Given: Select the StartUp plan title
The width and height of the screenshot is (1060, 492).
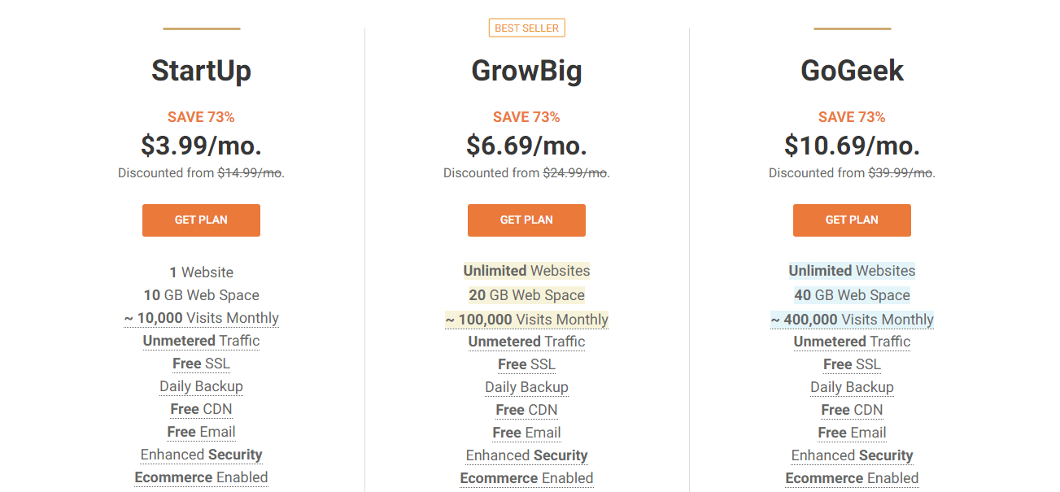Looking at the screenshot, I should tap(201, 71).
